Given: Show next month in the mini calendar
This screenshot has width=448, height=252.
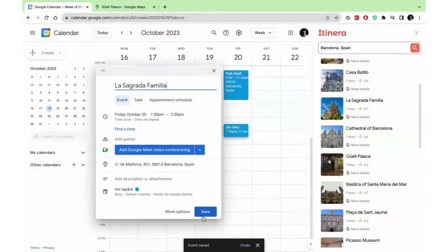Looking at the screenshot, I should click(x=84, y=69).
